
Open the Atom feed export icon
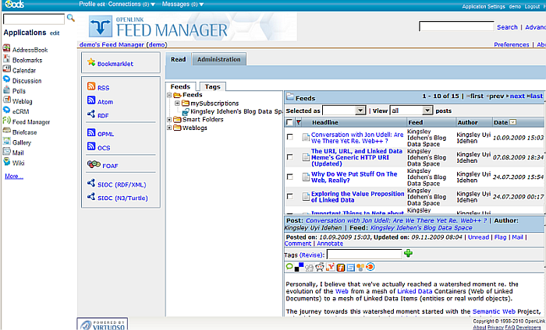(91, 101)
